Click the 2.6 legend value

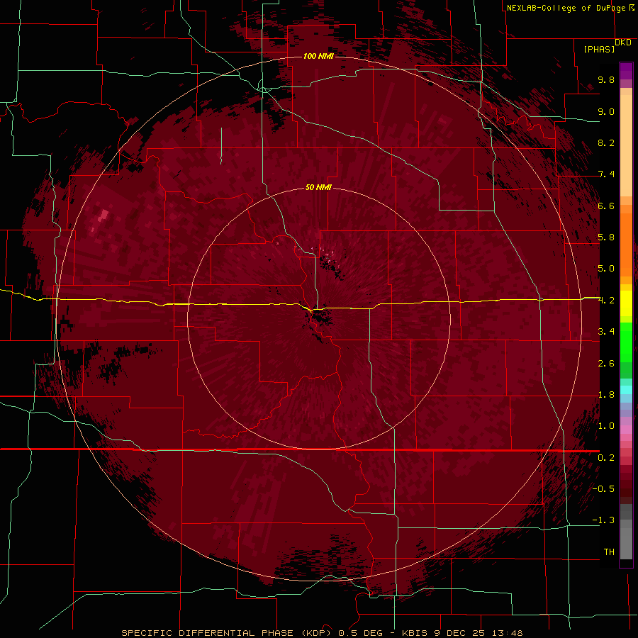606,364
